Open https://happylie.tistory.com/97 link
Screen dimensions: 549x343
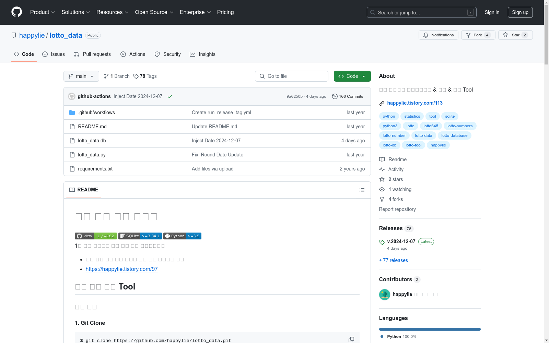point(121,269)
